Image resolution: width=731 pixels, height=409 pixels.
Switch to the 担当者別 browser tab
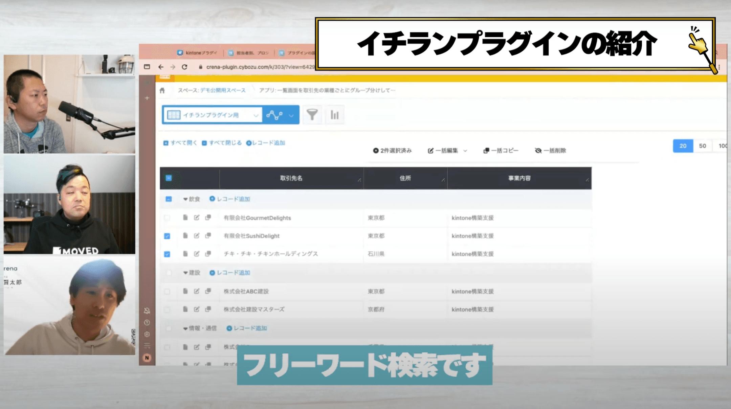[x=249, y=53]
